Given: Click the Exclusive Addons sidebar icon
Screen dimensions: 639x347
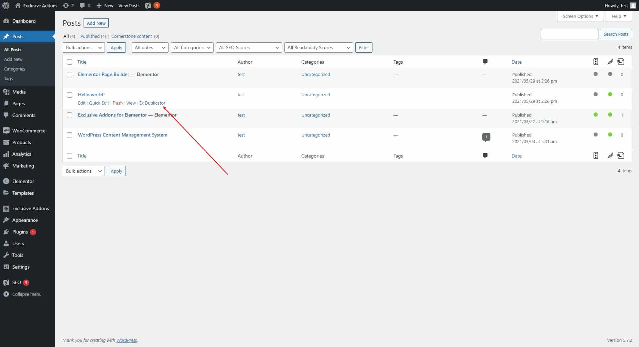Looking at the screenshot, I should pyautogui.click(x=6, y=208).
